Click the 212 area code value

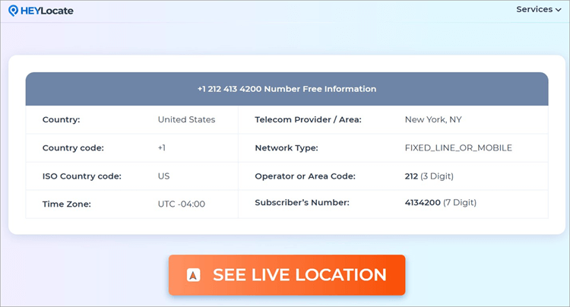pos(412,176)
